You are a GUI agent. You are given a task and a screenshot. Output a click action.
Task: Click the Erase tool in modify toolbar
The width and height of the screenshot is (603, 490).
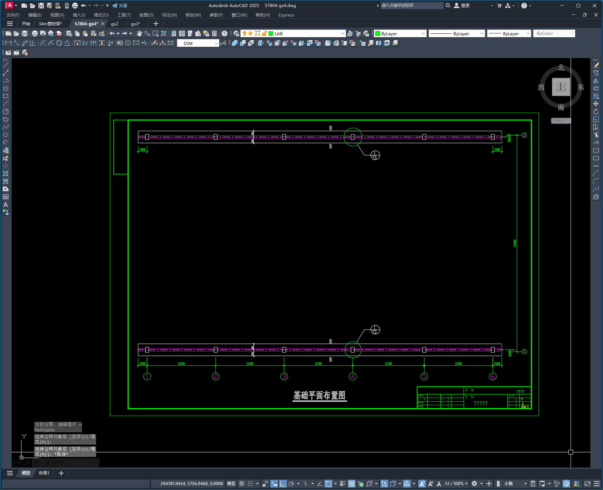(596, 65)
